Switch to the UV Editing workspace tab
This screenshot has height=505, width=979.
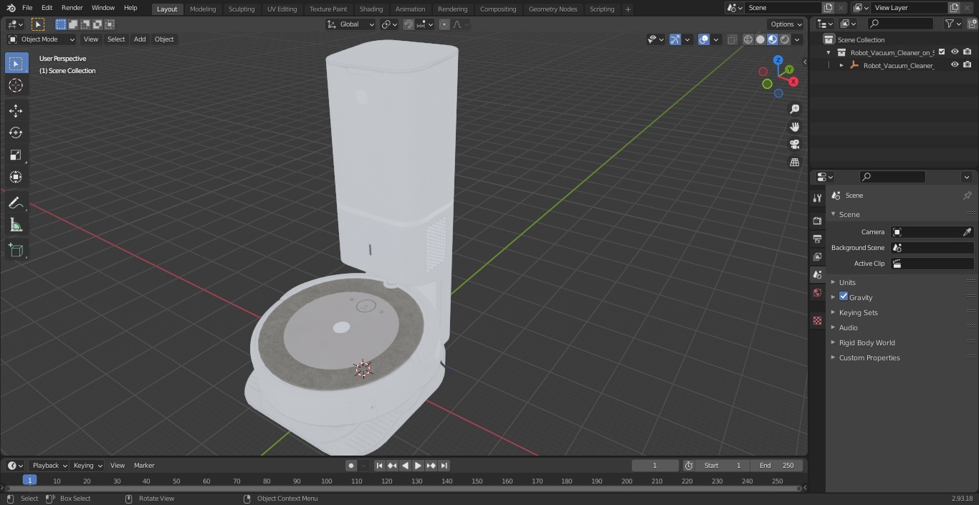(x=282, y=9)
